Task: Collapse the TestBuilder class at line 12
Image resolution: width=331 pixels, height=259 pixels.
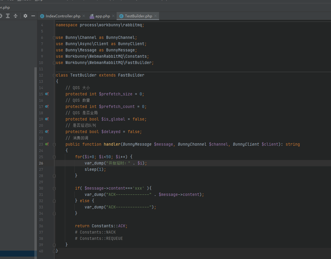Action: [x=54, y=75]
